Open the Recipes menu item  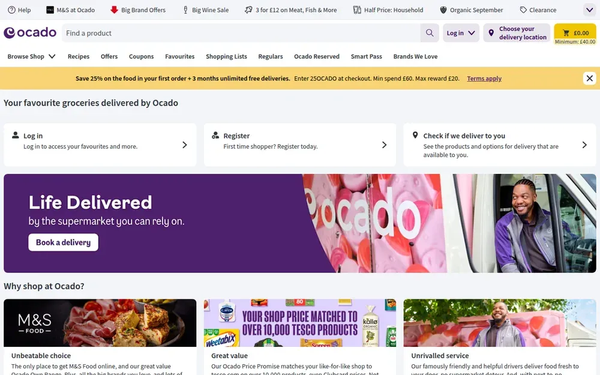click(x=79, y=56)
